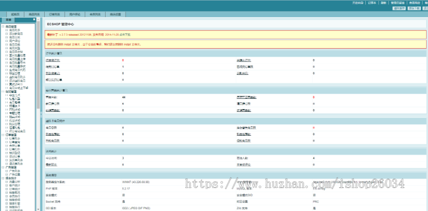This screenshot has height=211, width=428.
Task: Collapse the 商品管理 tree group
Action: (x=3, y=27)
